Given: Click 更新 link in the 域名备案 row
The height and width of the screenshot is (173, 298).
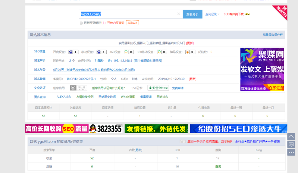Looking at the screenshot, I should click(x=192, y=79).
